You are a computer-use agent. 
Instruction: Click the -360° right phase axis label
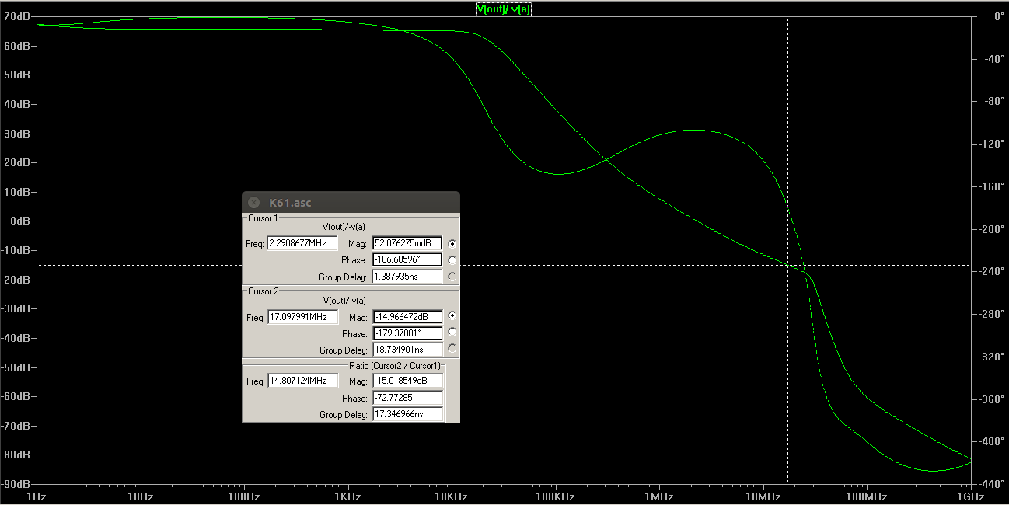[990, 399]
